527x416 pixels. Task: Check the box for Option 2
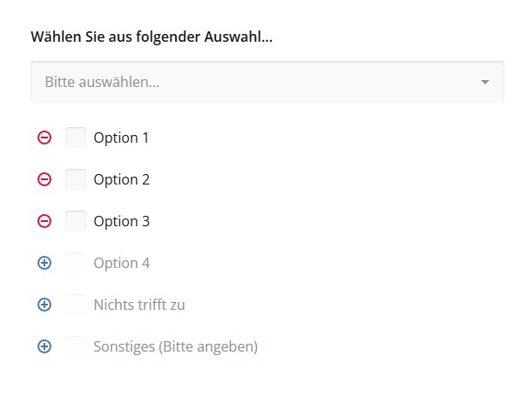76,179
